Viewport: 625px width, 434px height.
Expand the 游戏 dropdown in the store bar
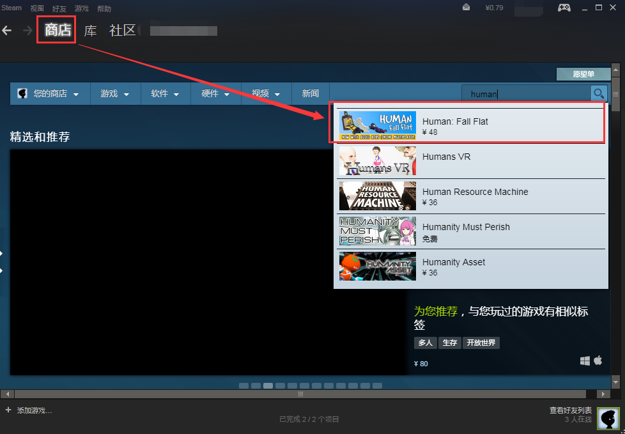click(x=115, y=94)
